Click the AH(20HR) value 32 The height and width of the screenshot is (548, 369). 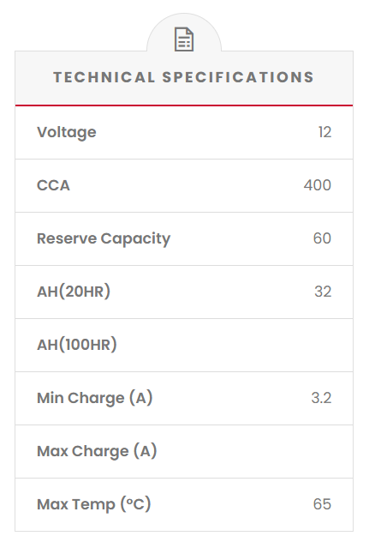coord(323,292)
